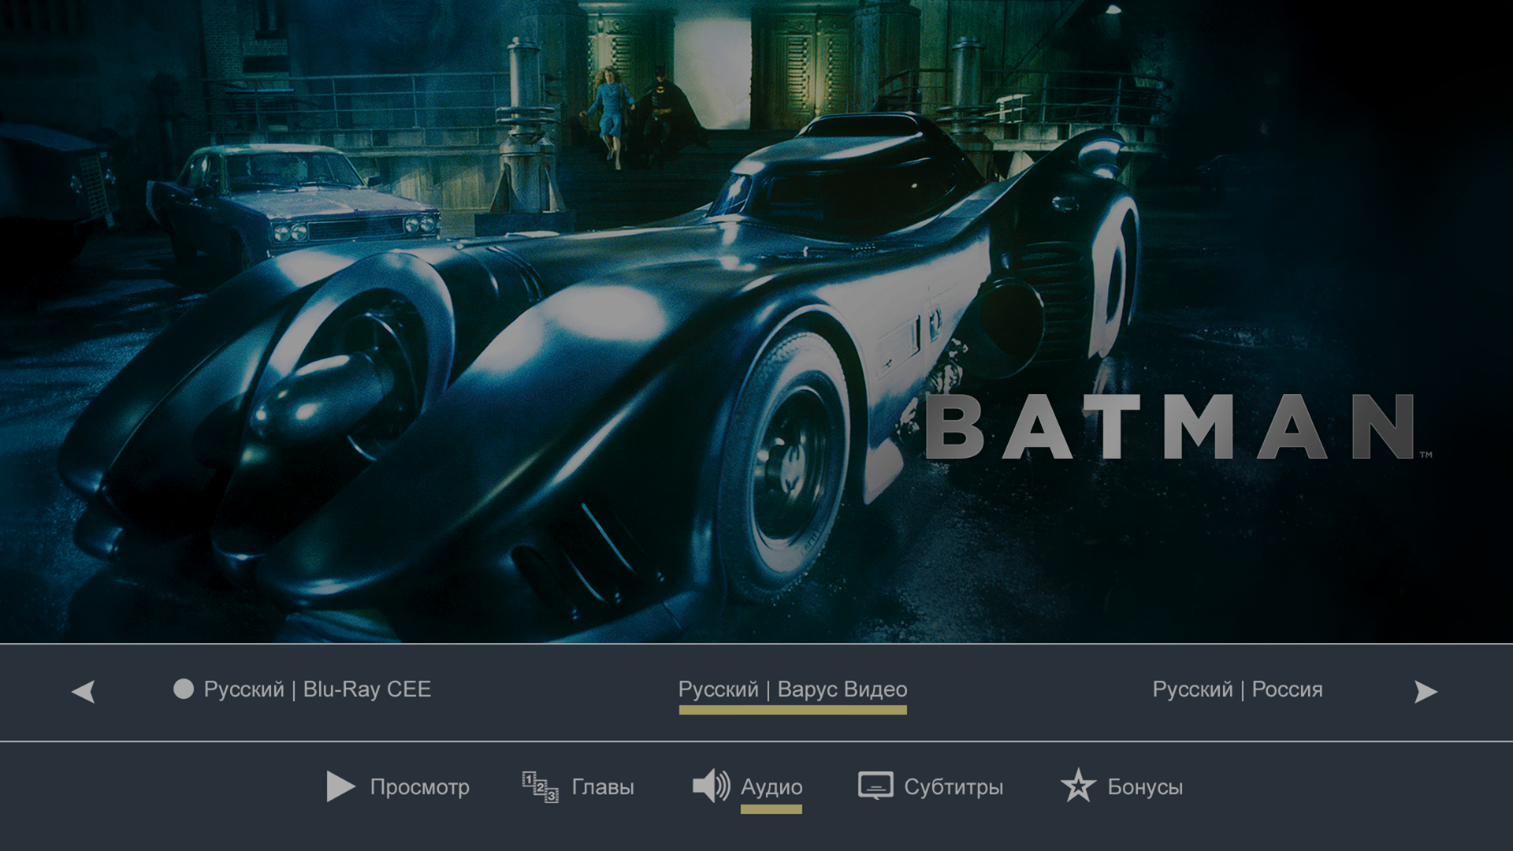This screenshot has height=851, width=1513.
Task: Pick the Русский | Россия audio track
Action: tap(1237, 689)
